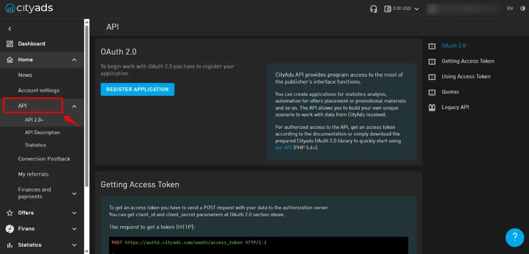Click the wallet balance icon
529x254 pixels.
pos(387,9)
